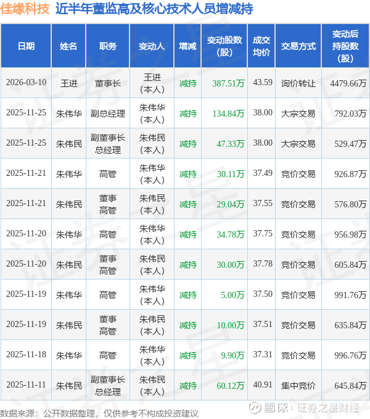Click the 数据来源 footer disclaimer text
Image resolution: width=370 pixels, height=419 pixels.
(x=99, y=413)
